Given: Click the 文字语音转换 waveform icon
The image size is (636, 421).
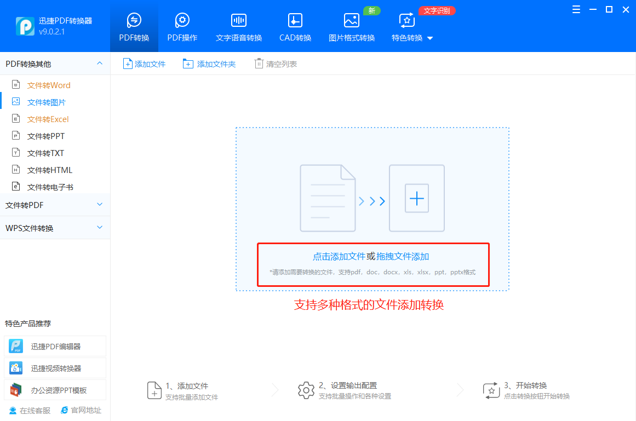Looking at the screenshot, I should pyautogui.click(x=238, y=20).
